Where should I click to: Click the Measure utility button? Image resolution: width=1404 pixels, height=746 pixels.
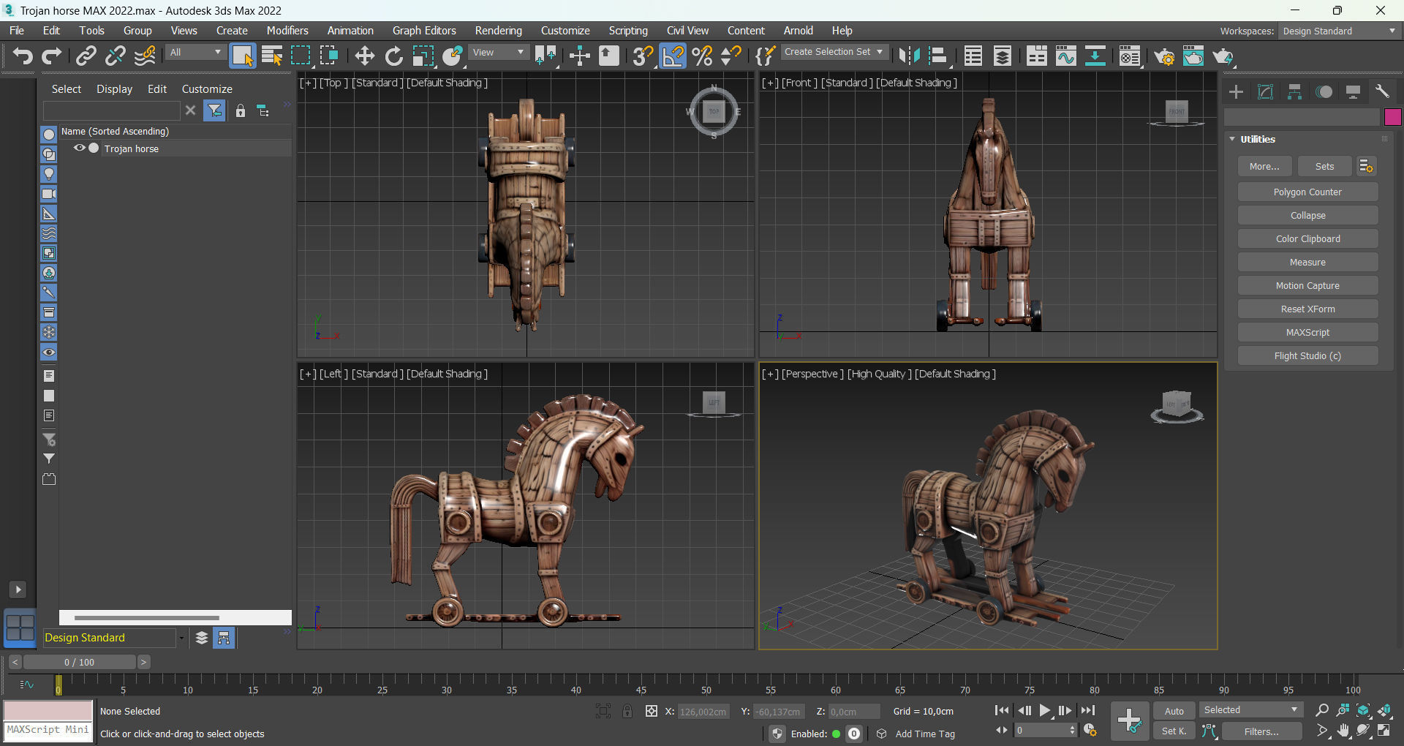pyautogui.click(x=1307, y=263)
